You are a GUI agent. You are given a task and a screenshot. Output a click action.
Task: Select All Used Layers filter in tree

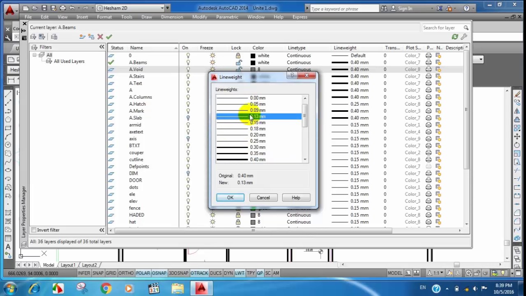tap(69, 61)
